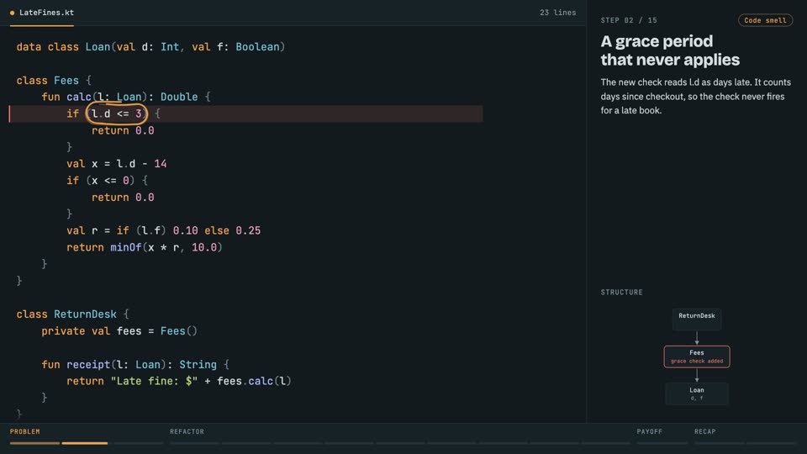Click the 'return minOf(x * r, 10.0)' line
The height and width of the screenshot is (454, 807).
pos(144,247)
